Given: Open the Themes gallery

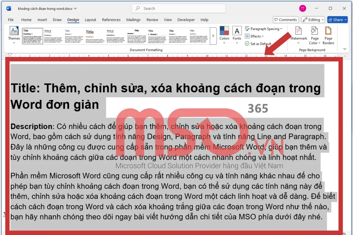Looking at the screenshot, I should (x=14, y=35).
